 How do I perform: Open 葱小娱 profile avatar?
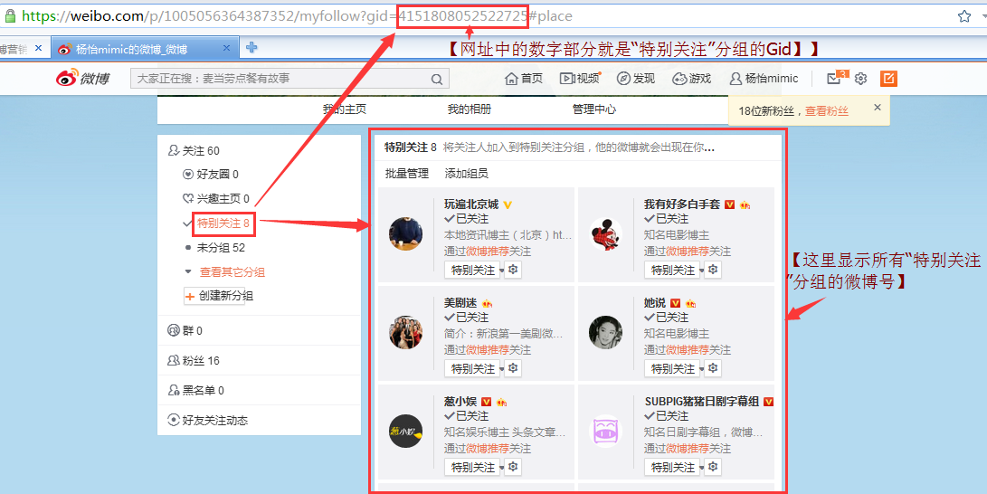[x=405, y=431]
